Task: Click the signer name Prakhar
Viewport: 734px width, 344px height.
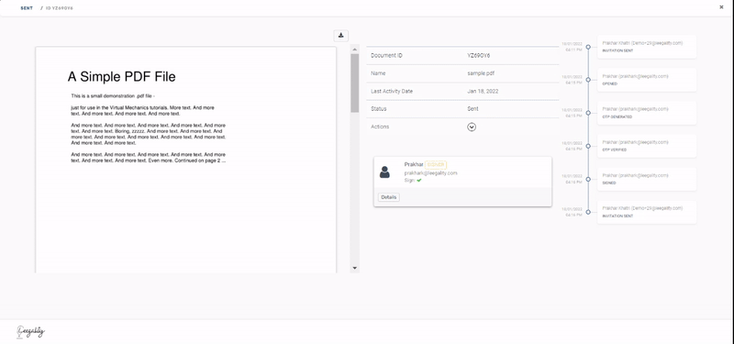Action: click(x=414, y=165)
